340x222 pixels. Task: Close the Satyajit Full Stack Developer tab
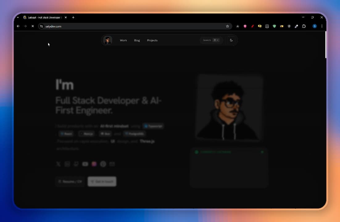coord(66,17)
